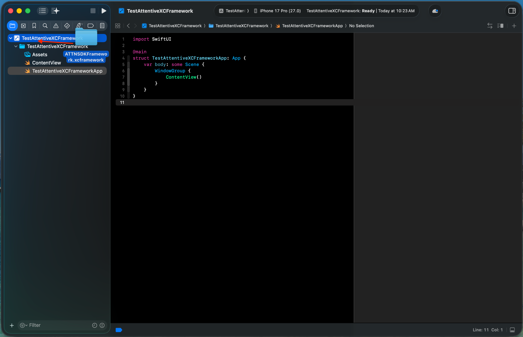
Task: Click the activity status Ready text
Action: [368, 11]
